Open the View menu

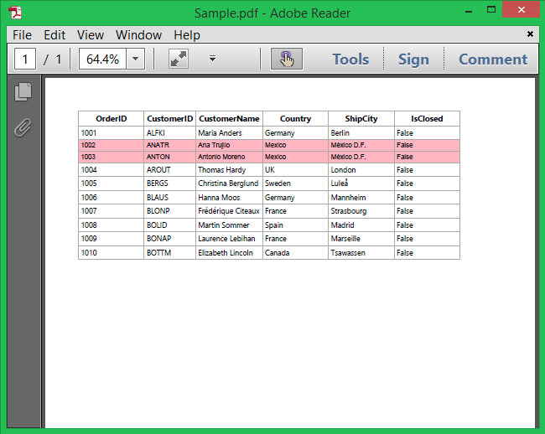pos(91,35)
